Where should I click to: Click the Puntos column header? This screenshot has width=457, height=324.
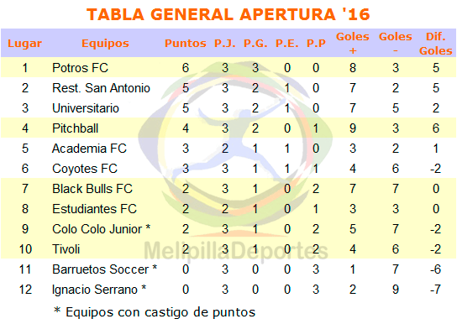(186, 44)
